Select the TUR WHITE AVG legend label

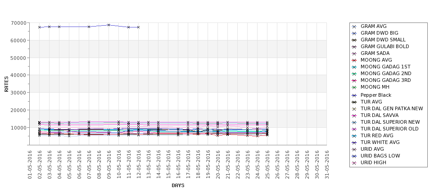(x=380, y=142)
